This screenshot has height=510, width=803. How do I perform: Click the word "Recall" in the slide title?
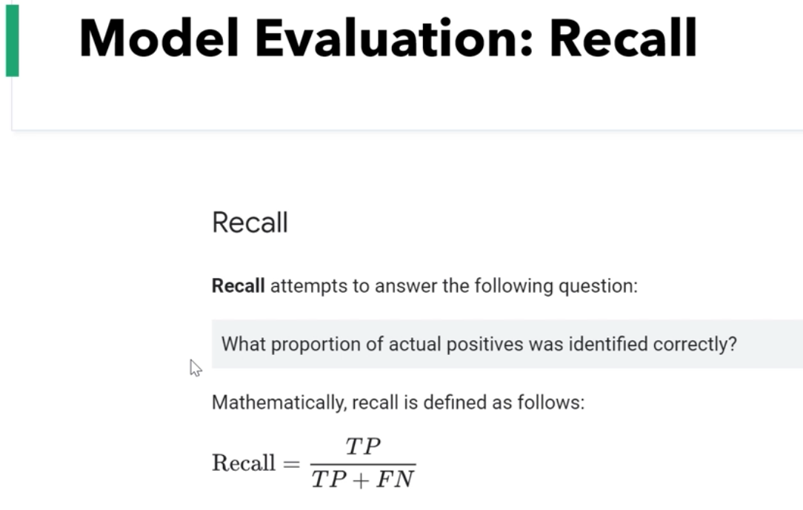click(623, 39)
